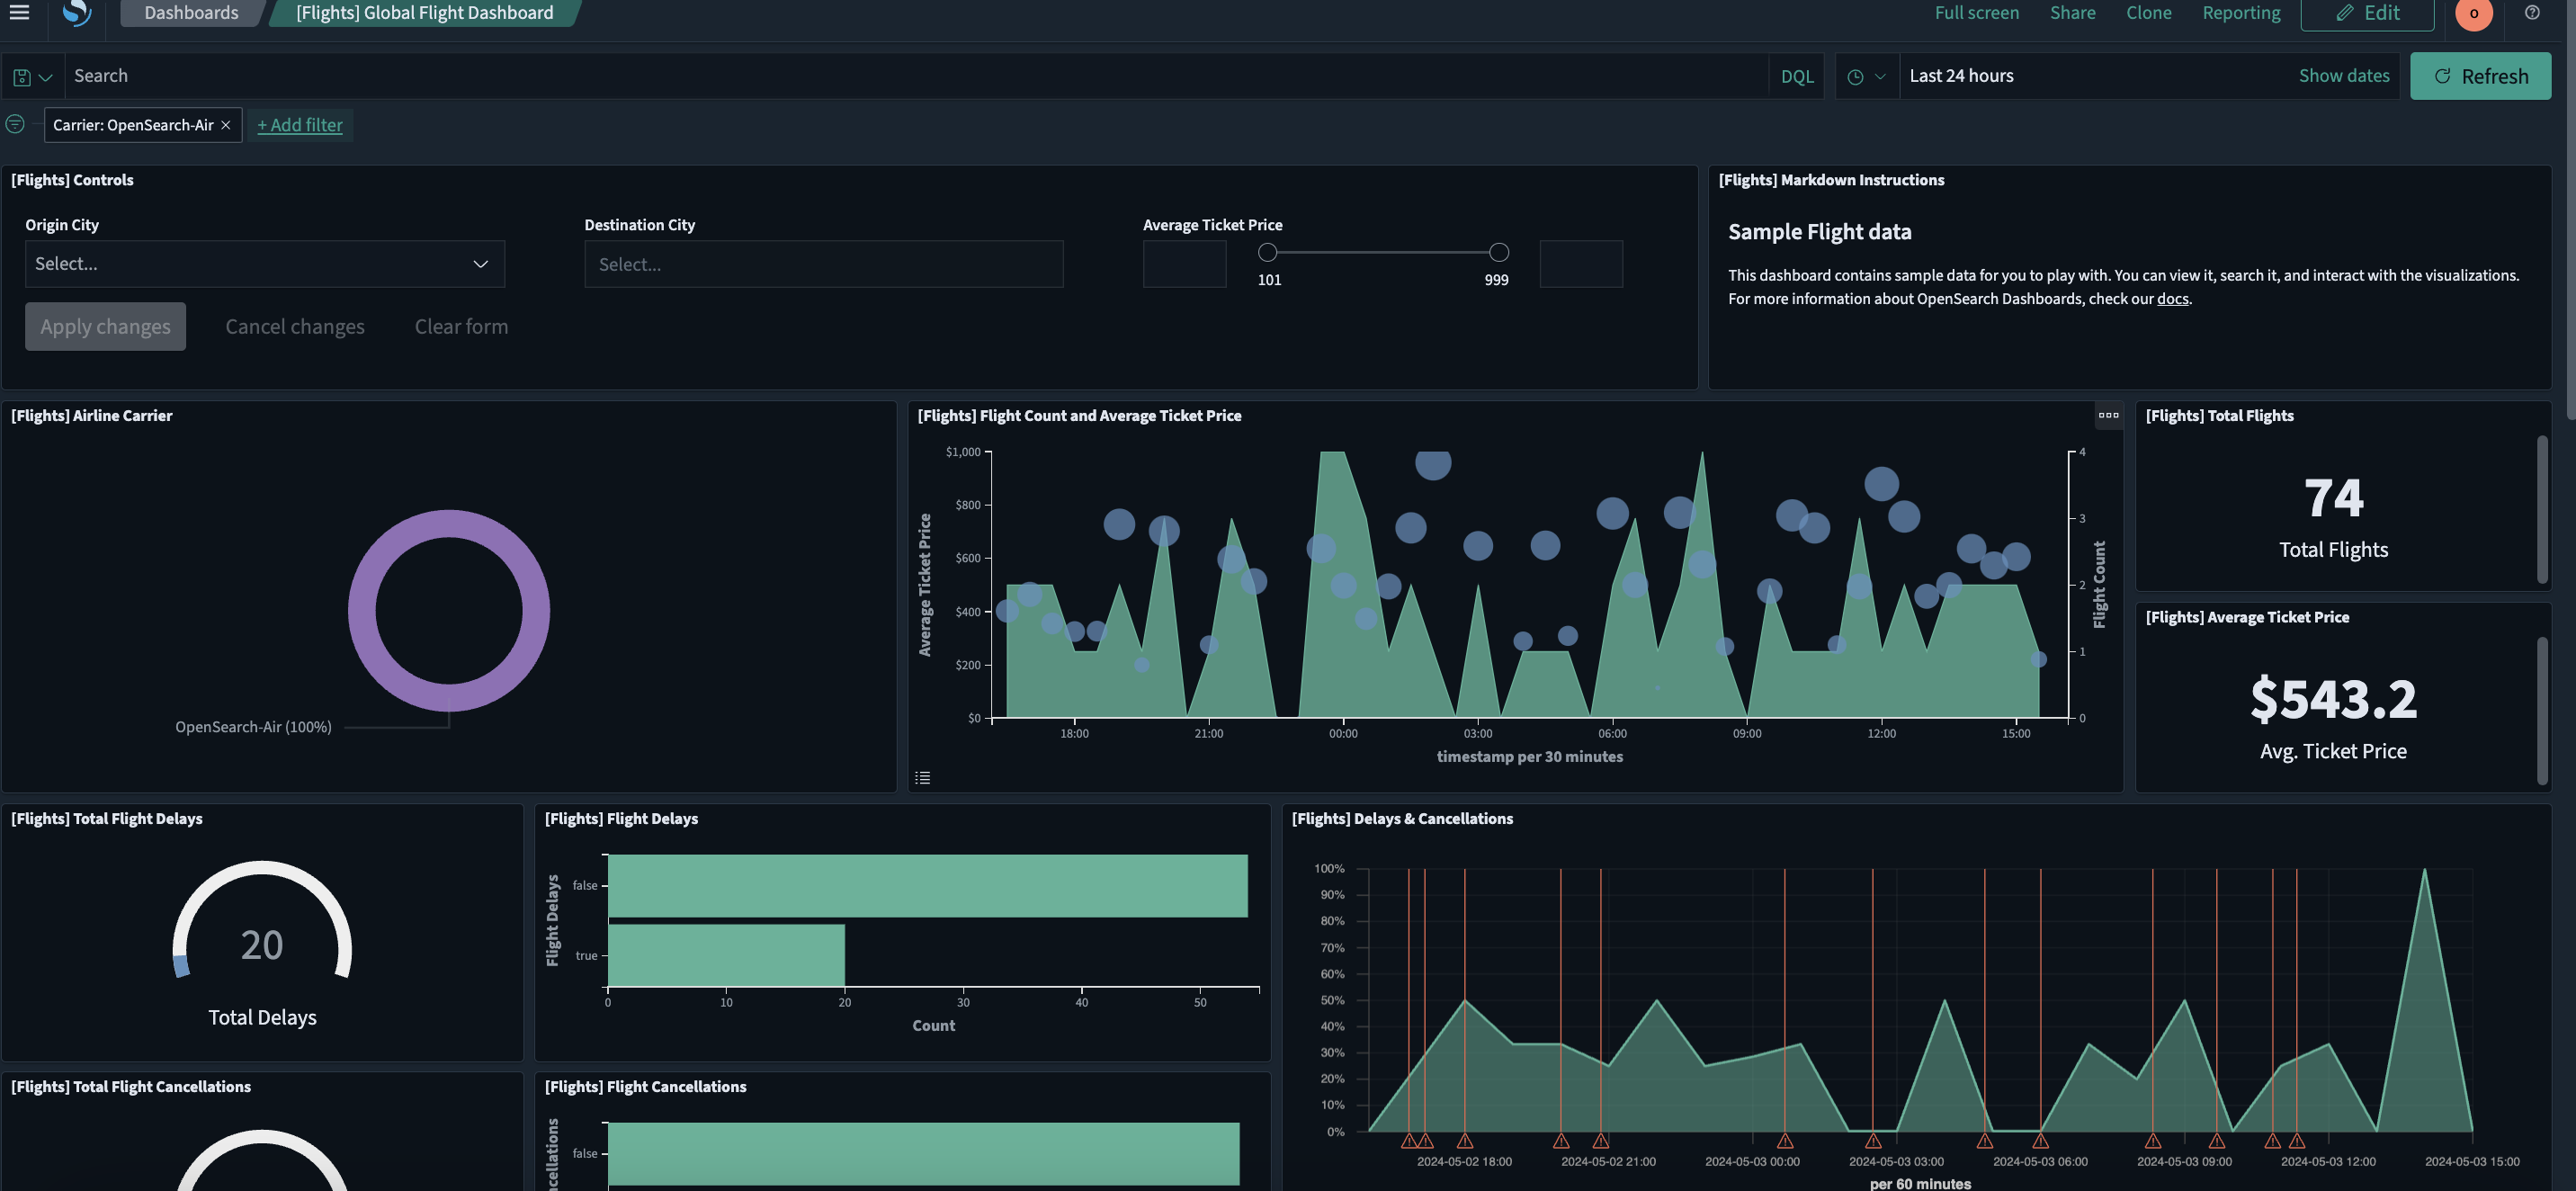Toggle DQL query language option
Screen dimensions: 2576x1191
pos(1796,75)
